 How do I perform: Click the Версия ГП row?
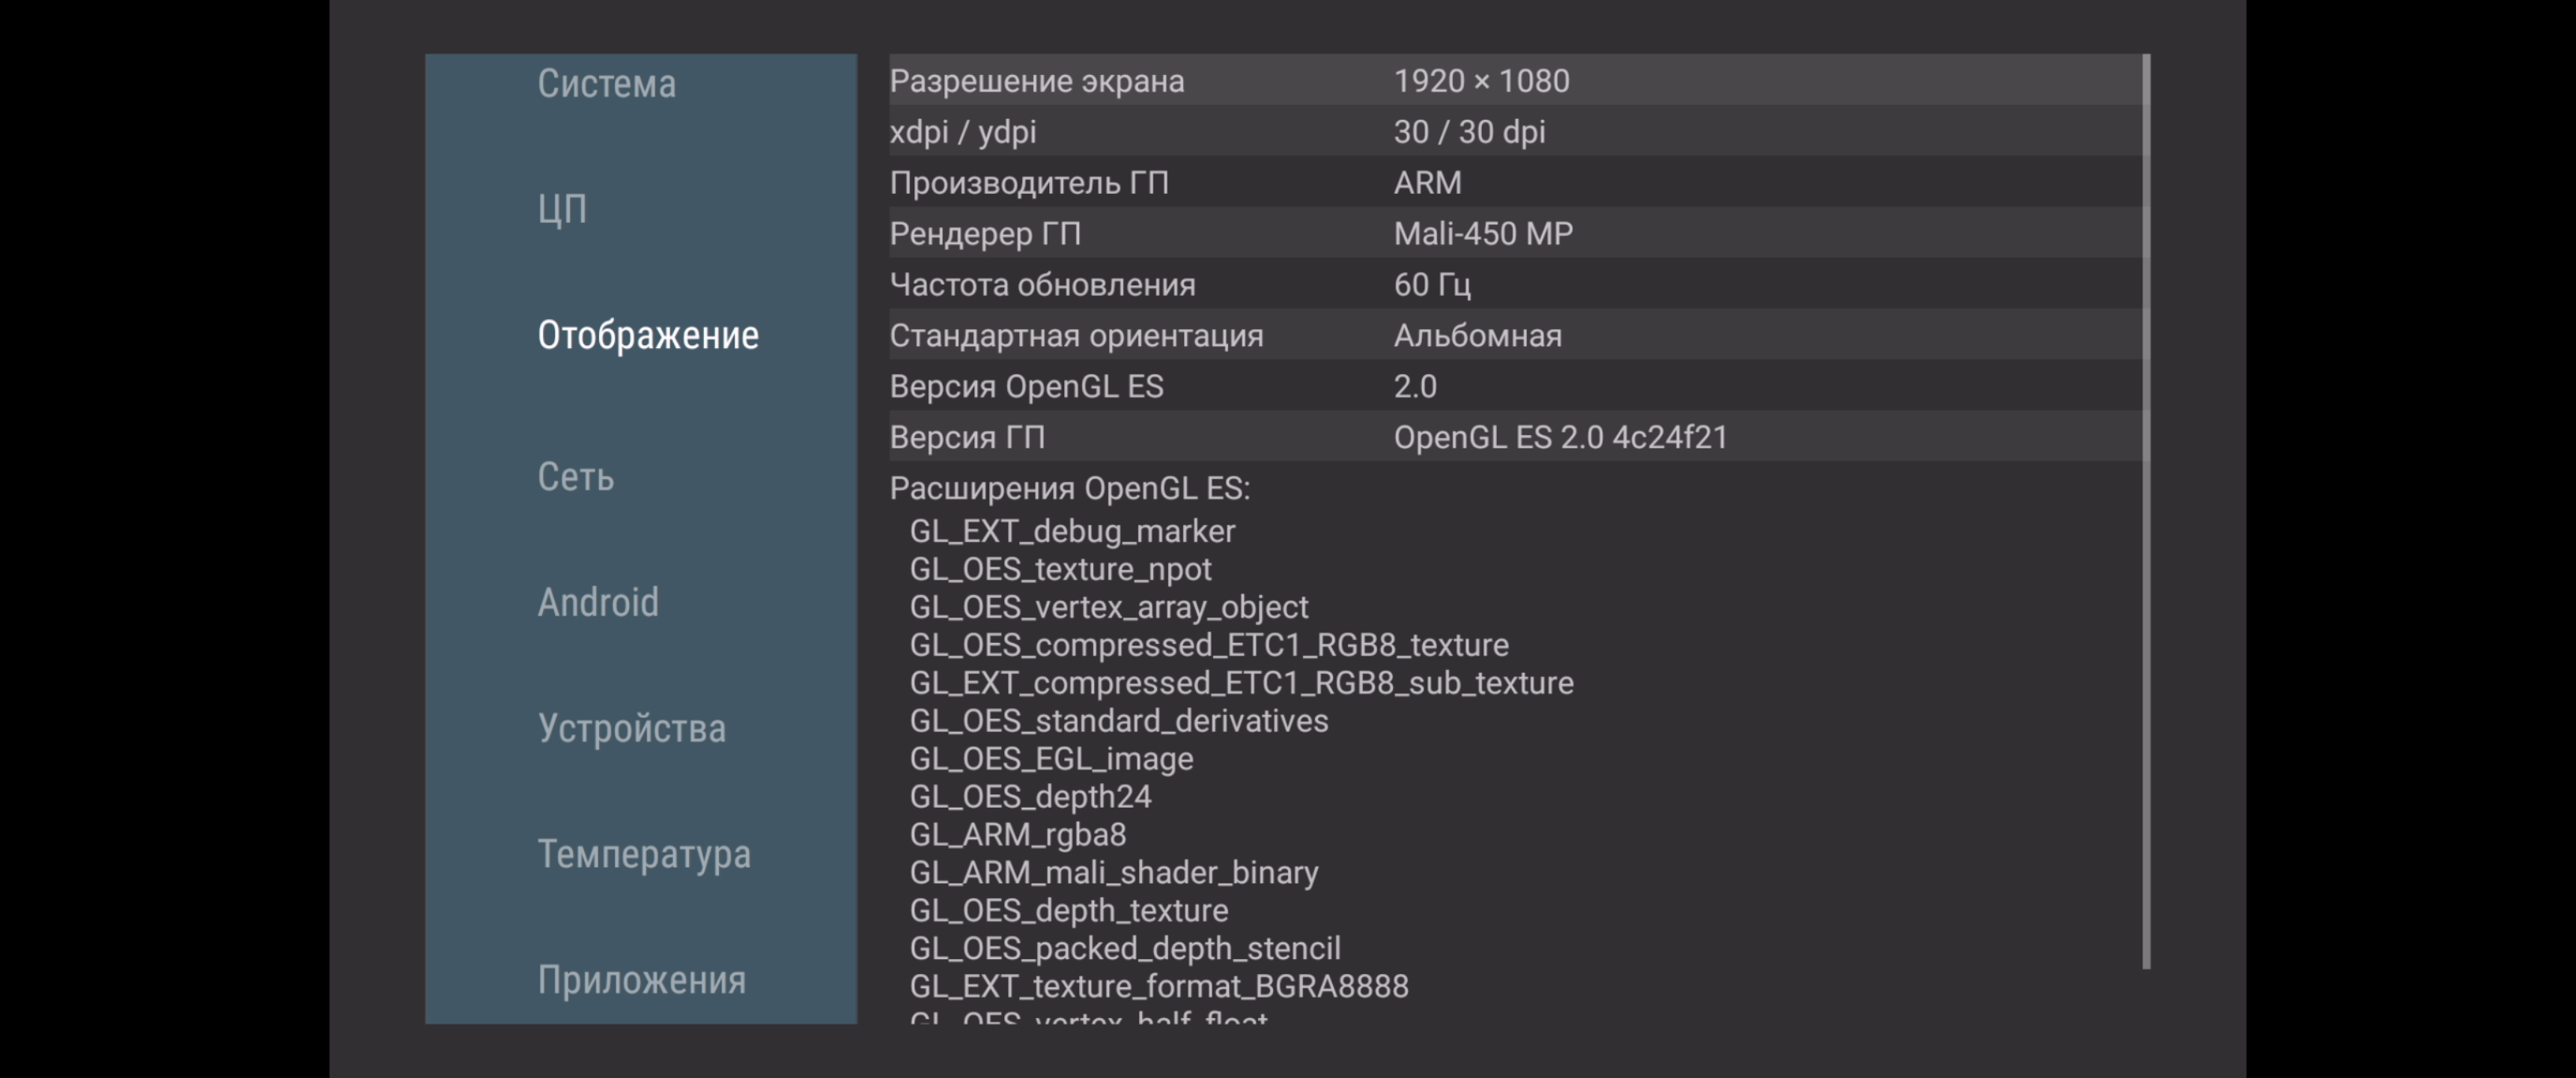[x=1516, y=438]
